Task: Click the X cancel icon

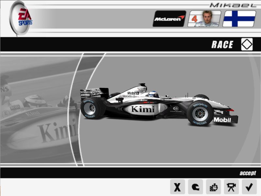Action: 177,187
